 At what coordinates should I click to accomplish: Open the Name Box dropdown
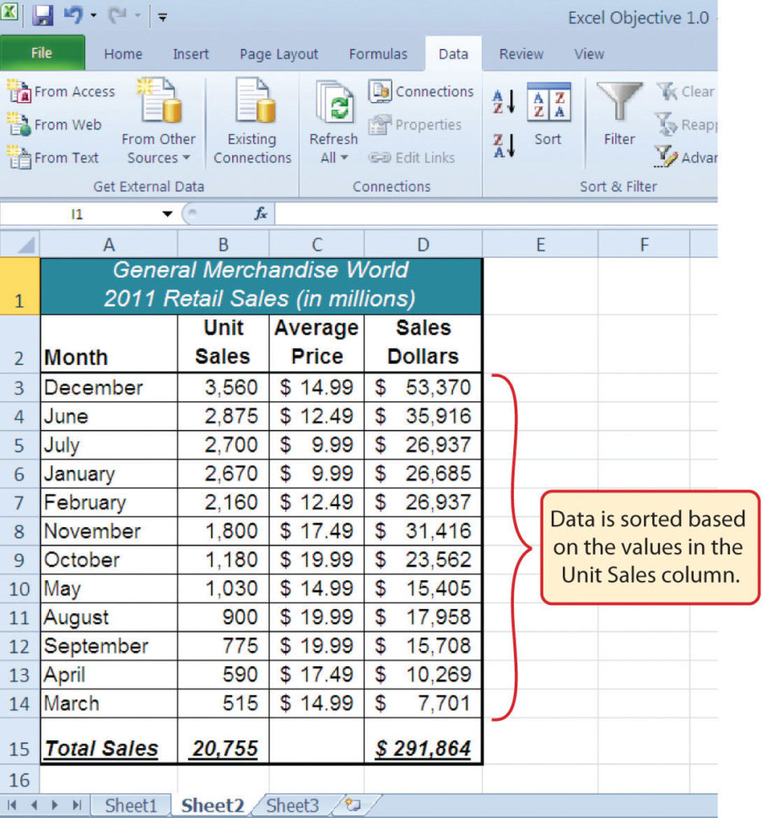165,214
